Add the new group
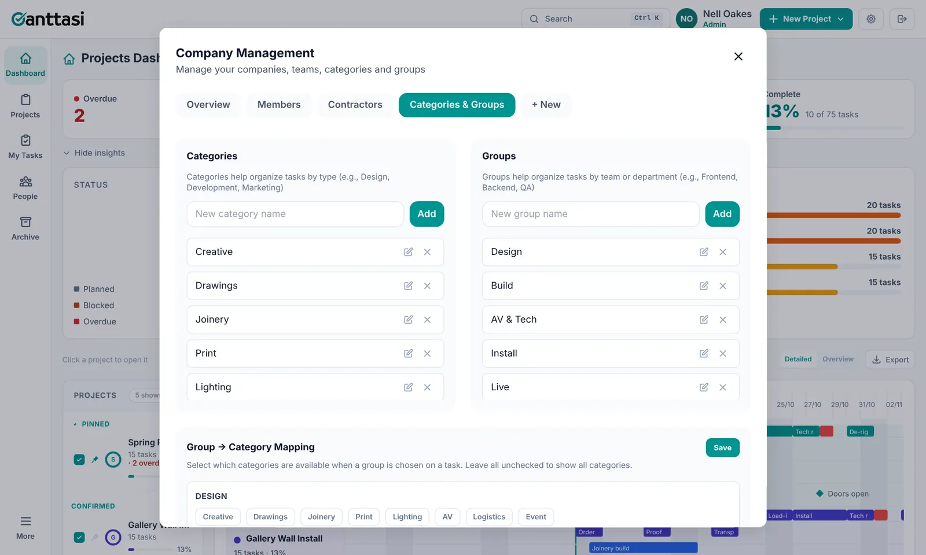Viewport: 926px width, 555px height. pyautogui.click(x=722, y=214)
